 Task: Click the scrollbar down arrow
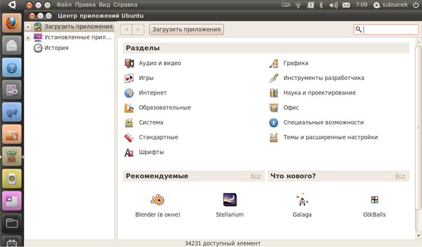418,236
